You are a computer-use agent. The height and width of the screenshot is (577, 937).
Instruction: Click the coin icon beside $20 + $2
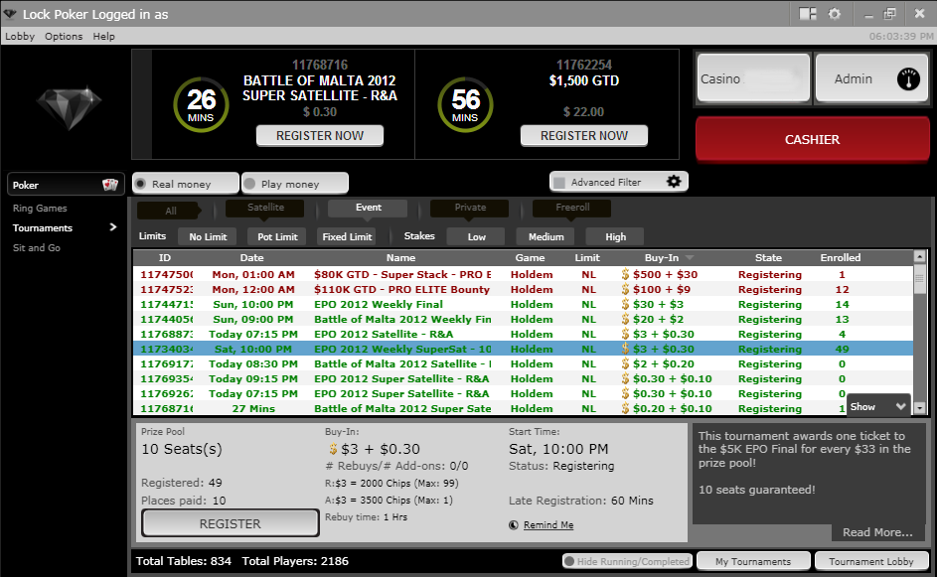(625, 319)
